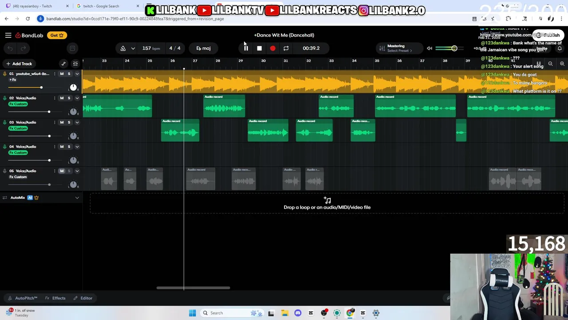Reload the browser page
The width and height of the screenshot is (568, 320).
point(28,19)
